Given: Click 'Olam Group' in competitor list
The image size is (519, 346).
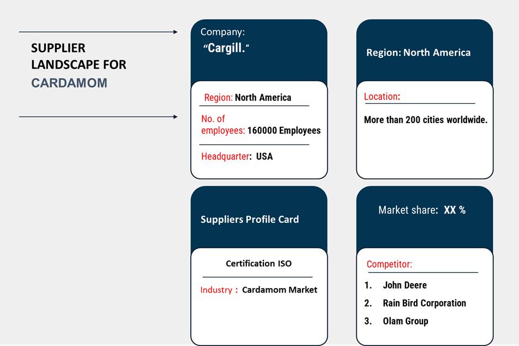Looking at the screenshot, I should [405, 321].
